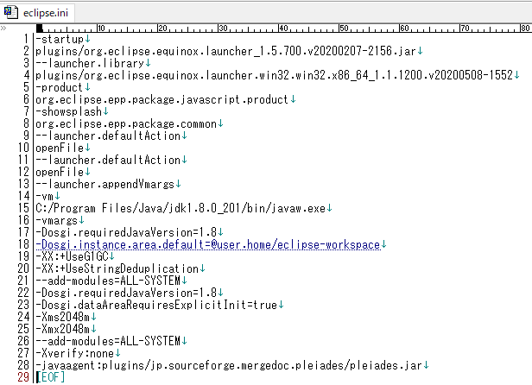Click the equinox.launcher_1.5.700 jar path on line 2
The height and width of the screenshot is (385, 532).
pos(225,51)
